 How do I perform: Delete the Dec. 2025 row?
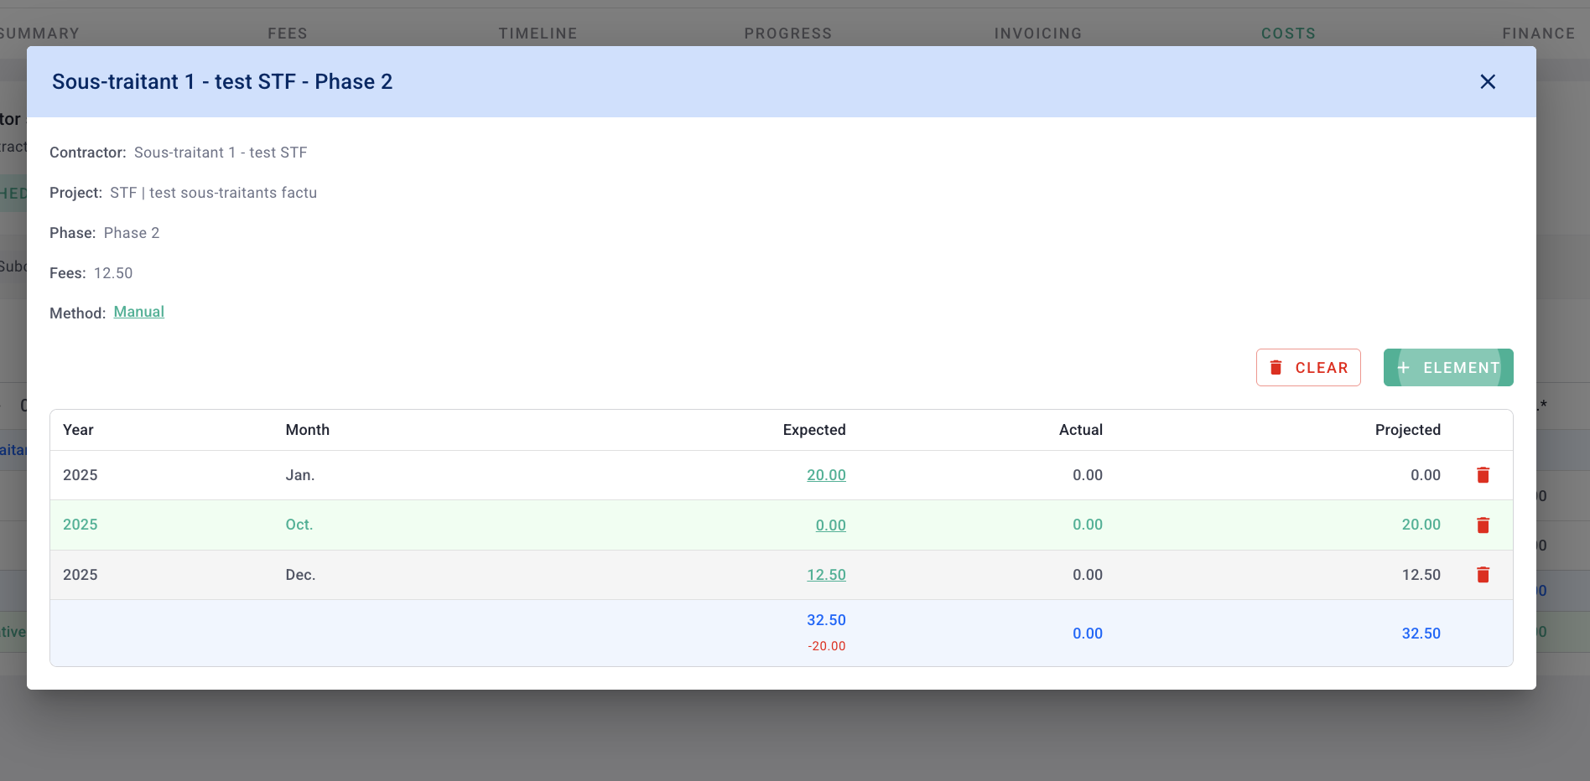coord(1483,575)
